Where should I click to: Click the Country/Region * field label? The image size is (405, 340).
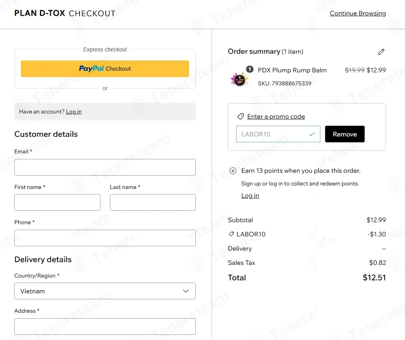coord(37,276)
